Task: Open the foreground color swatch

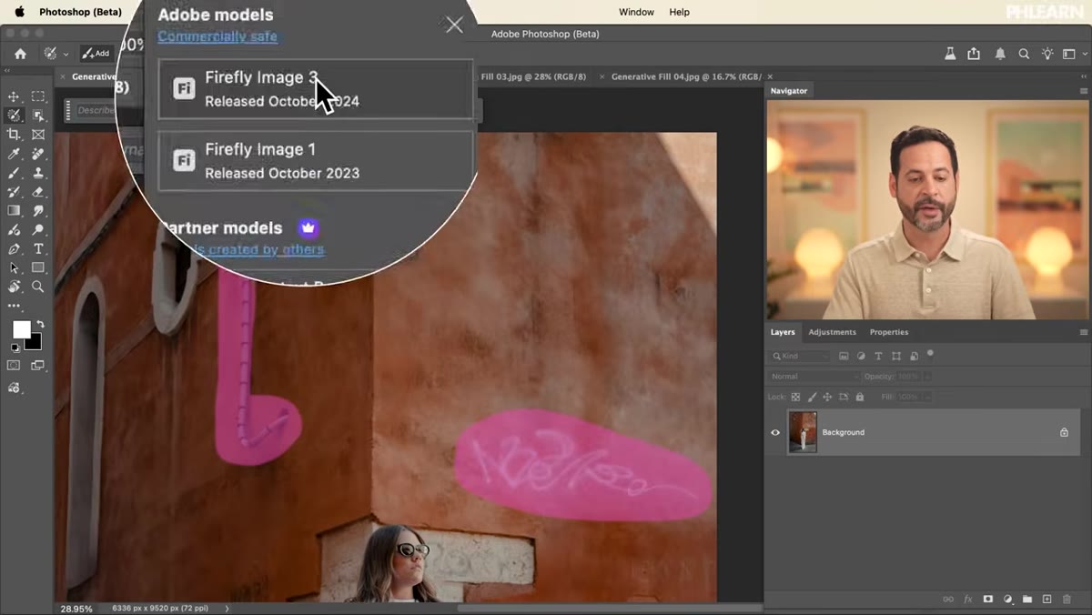Action: 21,329
